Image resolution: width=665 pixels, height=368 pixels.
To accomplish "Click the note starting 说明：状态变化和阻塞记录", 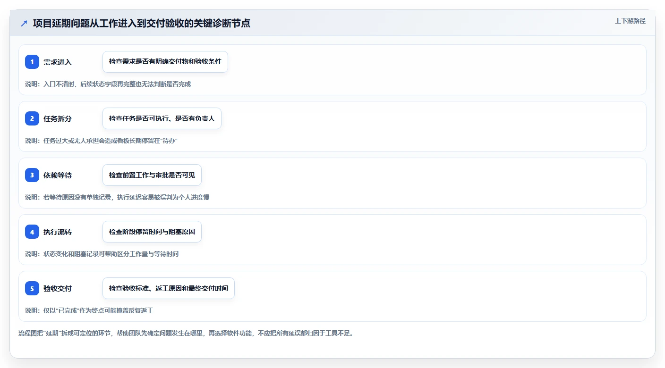I will pyautogui.click(x=102, y=254).
